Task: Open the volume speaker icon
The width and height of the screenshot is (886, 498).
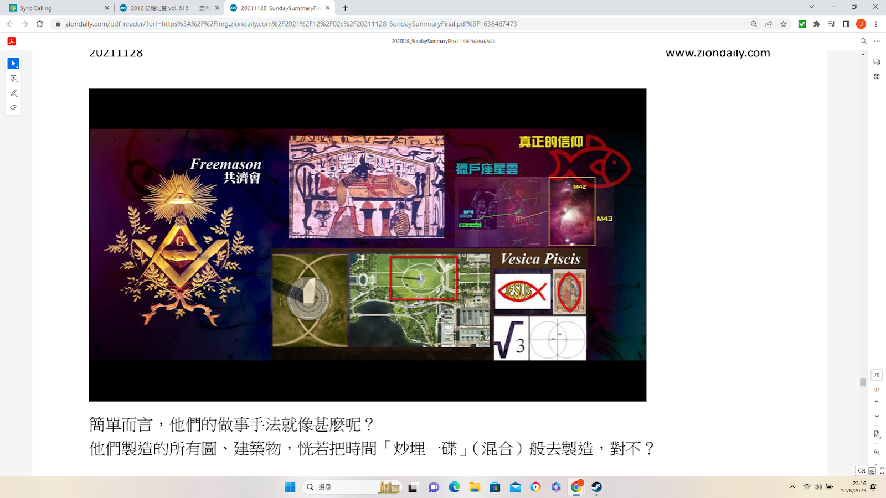Action: 818,487
